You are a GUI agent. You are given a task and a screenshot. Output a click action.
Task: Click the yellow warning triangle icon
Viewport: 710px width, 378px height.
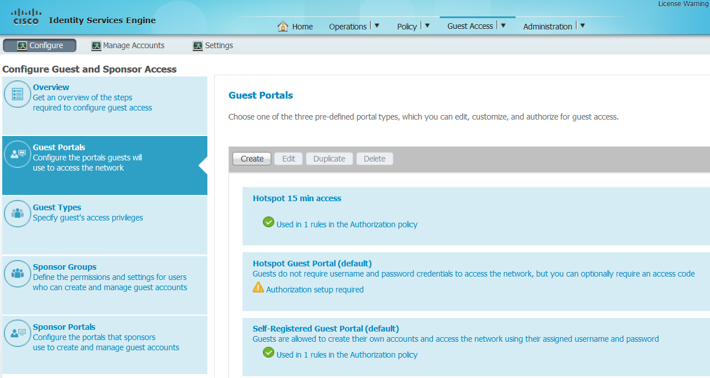click(258, 287)
